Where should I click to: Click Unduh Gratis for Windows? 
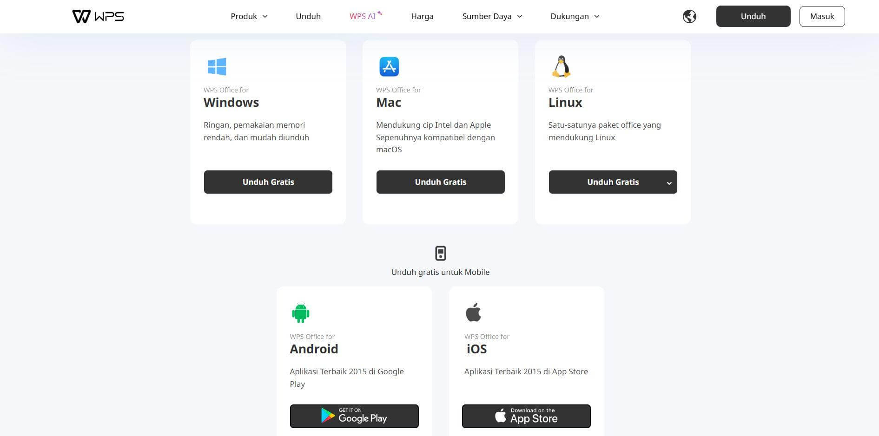[x=268, y=182]
